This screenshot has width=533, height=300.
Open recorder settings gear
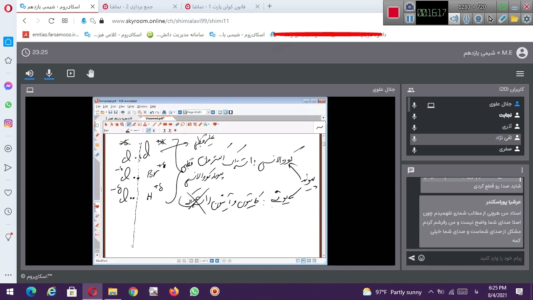click(x=527, y=19)
